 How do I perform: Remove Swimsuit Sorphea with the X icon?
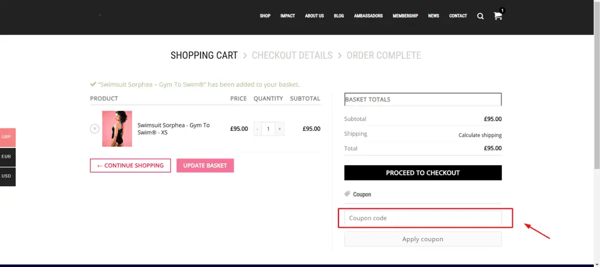click(x=94, y=129)
